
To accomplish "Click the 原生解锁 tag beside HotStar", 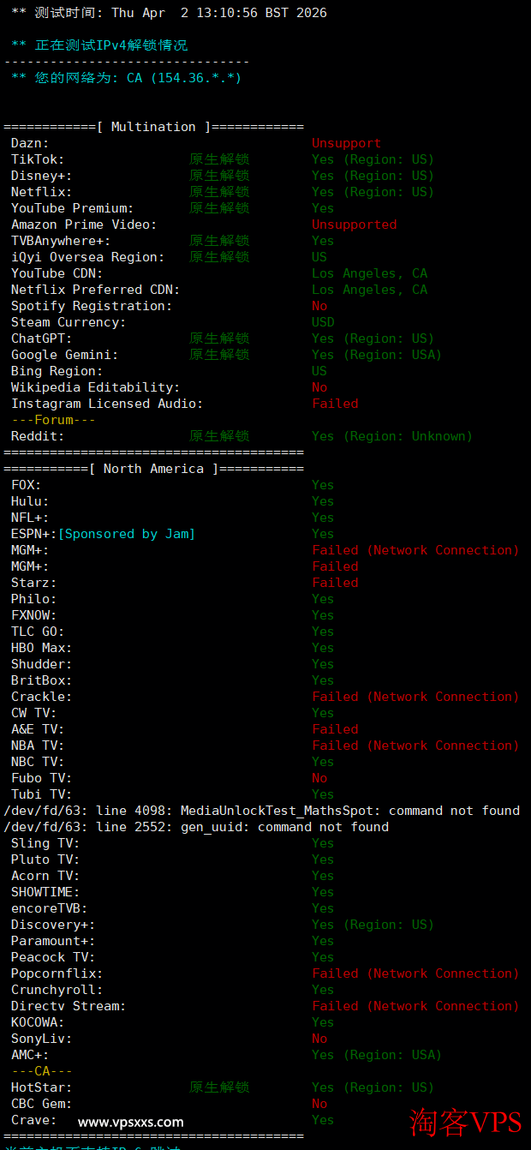I will 219,1087.
